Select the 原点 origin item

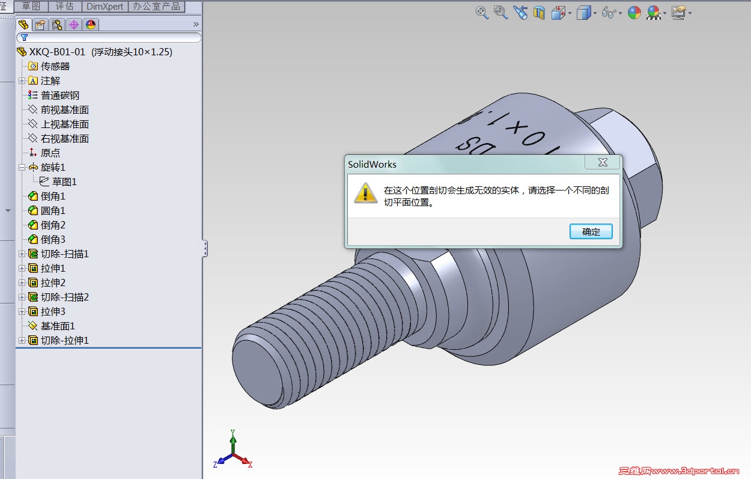44,153
